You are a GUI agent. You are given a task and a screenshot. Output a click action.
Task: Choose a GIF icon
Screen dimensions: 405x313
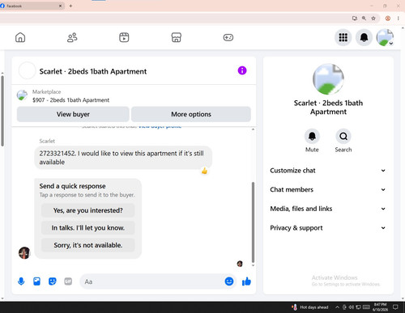click(68, 281)
